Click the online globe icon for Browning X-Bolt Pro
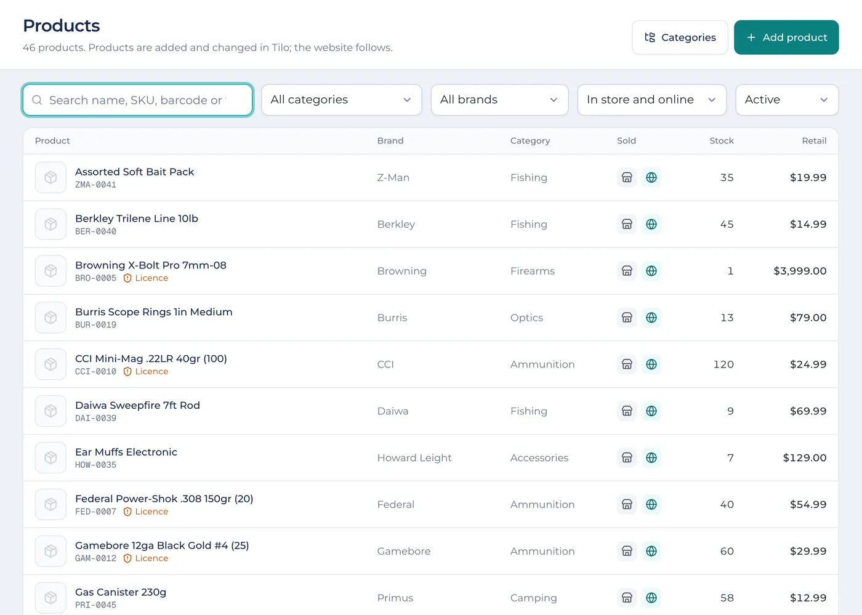This screenshot has width=862, height=615. (651, 271)
